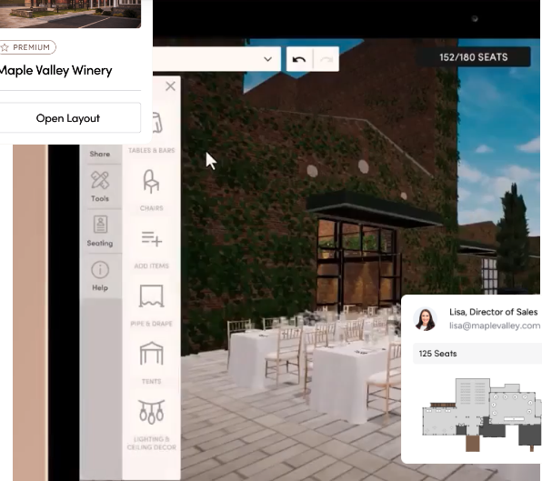Viewport: 542px width, 481px height.
Task: Open the Tools panel
Action: [100, 186]
